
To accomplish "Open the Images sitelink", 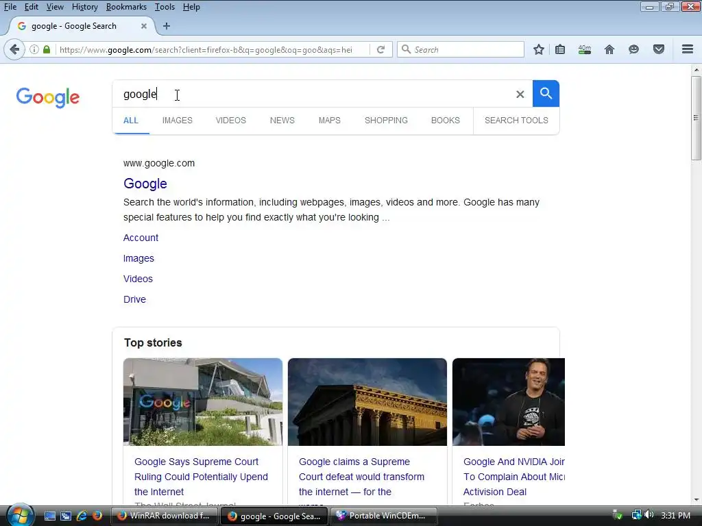I will click(x=138, y=258).
